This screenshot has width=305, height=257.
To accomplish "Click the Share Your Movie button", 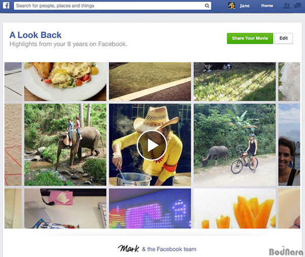I will click(x=250, y=38).
